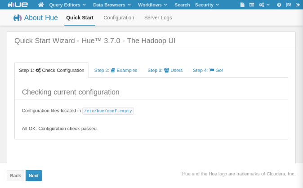Screen dimensions: 303x188
Task: Go to the Hue home icon
Action: click(x=41, y=5)
